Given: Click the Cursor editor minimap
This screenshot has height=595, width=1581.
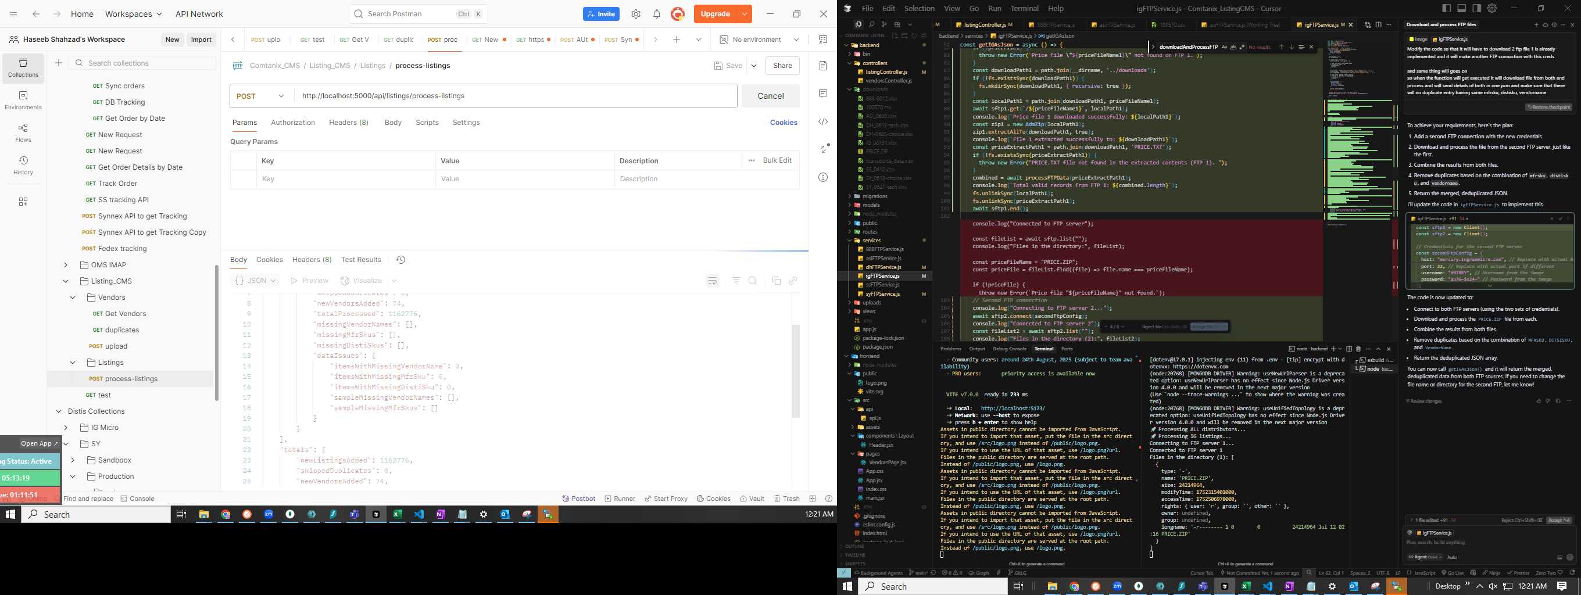Looking at the screenshot, I should (x=1358, y=132).
